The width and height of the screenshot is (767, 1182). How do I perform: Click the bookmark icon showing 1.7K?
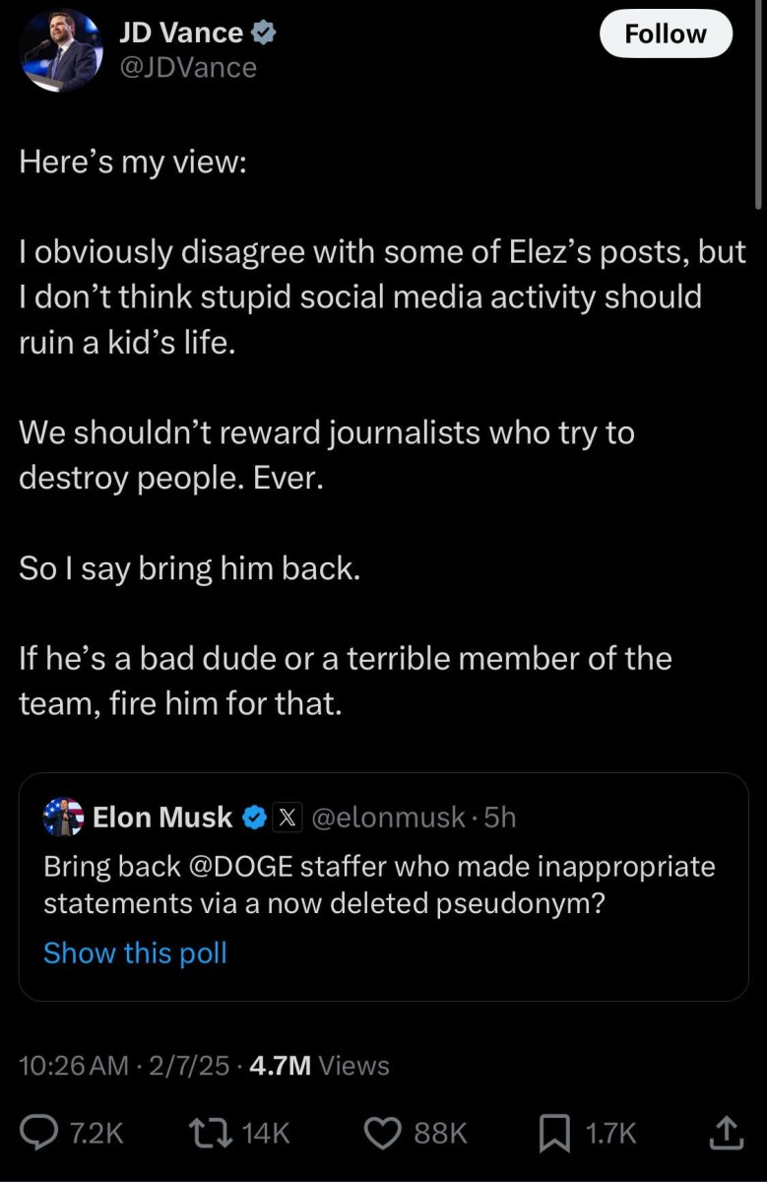(x=552, y=1132)
